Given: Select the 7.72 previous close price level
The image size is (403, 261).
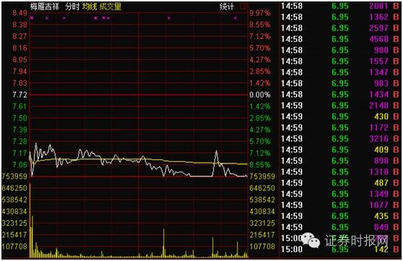Looking at the screenshot, I should [19, 95].
